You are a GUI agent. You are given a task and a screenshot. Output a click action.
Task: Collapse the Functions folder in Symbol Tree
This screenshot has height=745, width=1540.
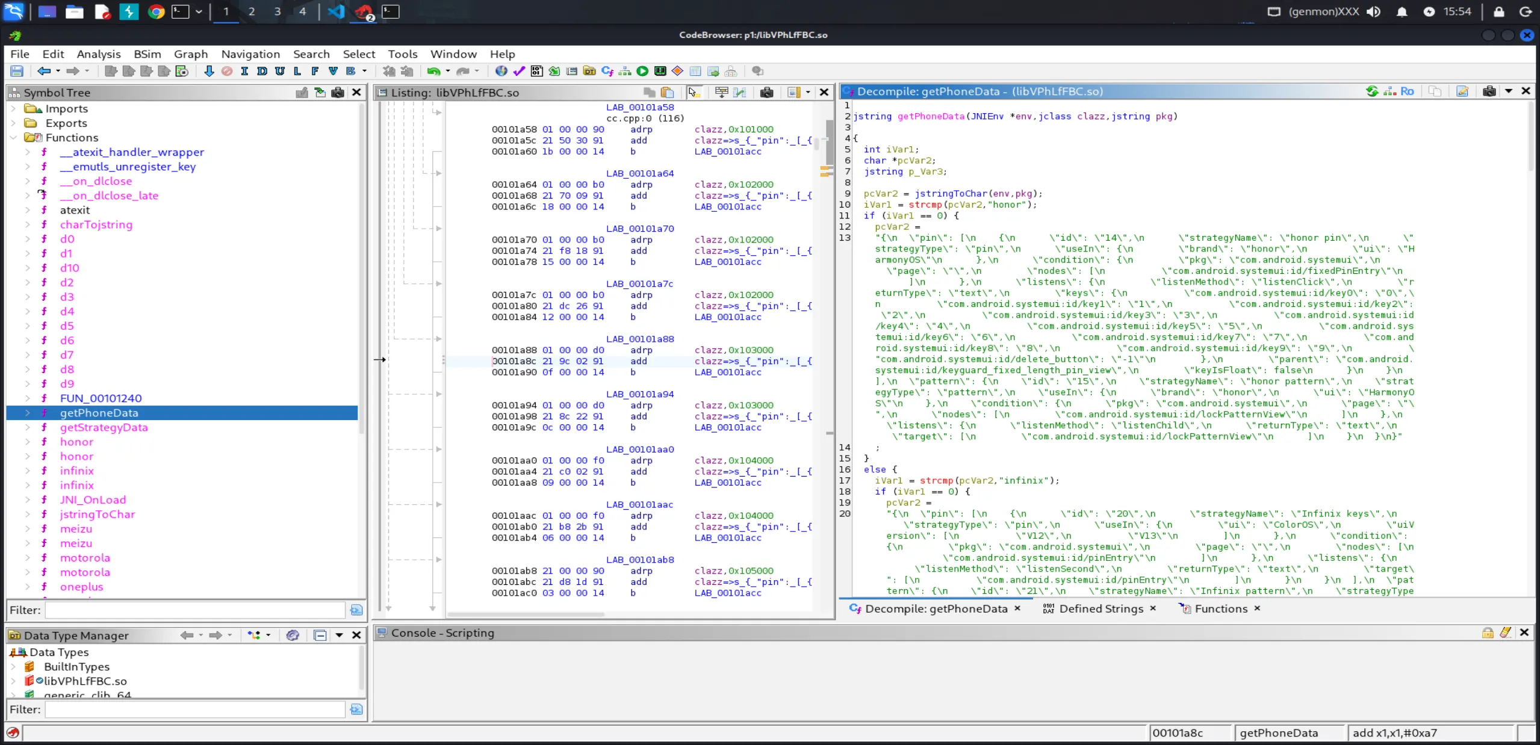[13, 138]
